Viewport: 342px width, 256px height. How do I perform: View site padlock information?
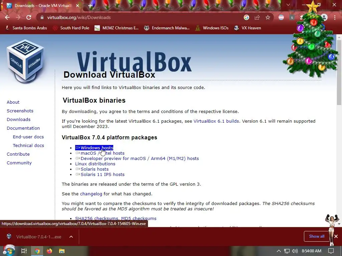[x=42, y=17]
